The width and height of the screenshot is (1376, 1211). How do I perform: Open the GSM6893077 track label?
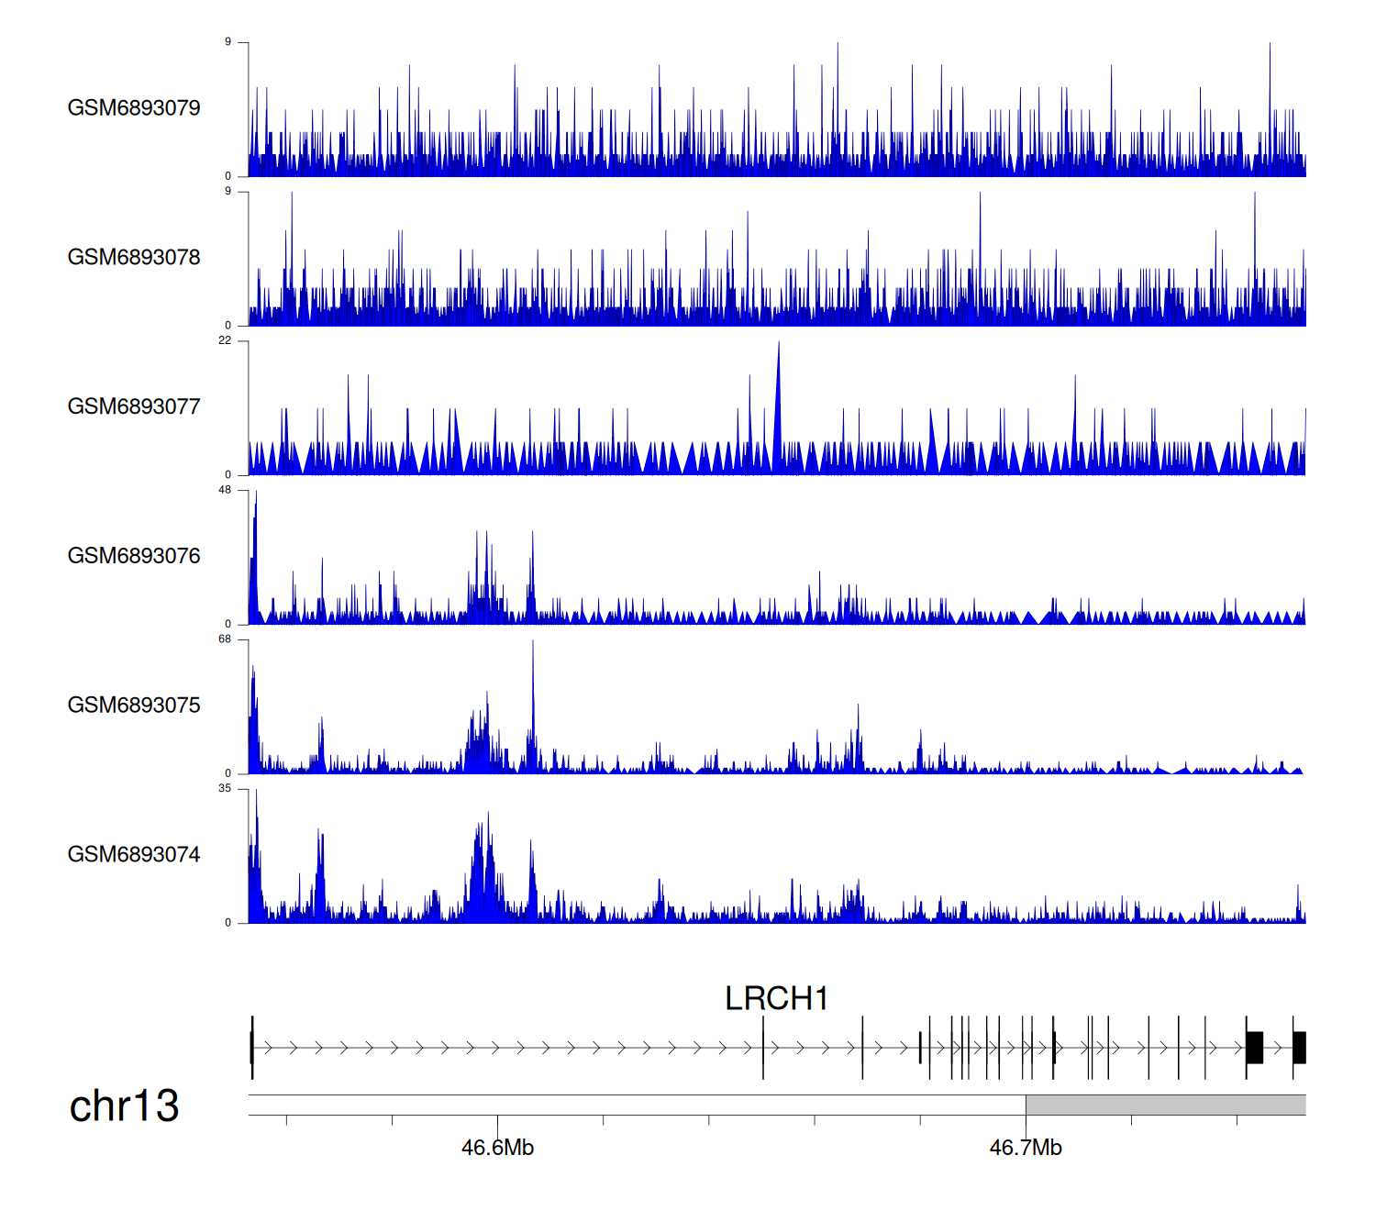(134, 406)
